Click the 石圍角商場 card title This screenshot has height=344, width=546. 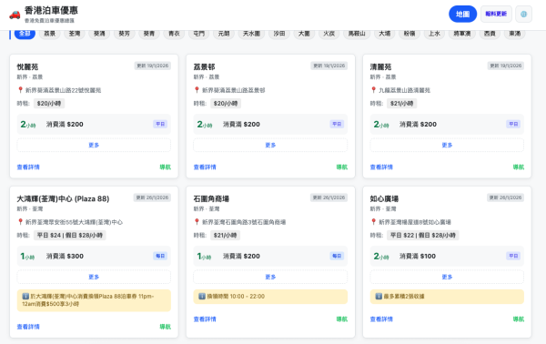click(211, 198)
